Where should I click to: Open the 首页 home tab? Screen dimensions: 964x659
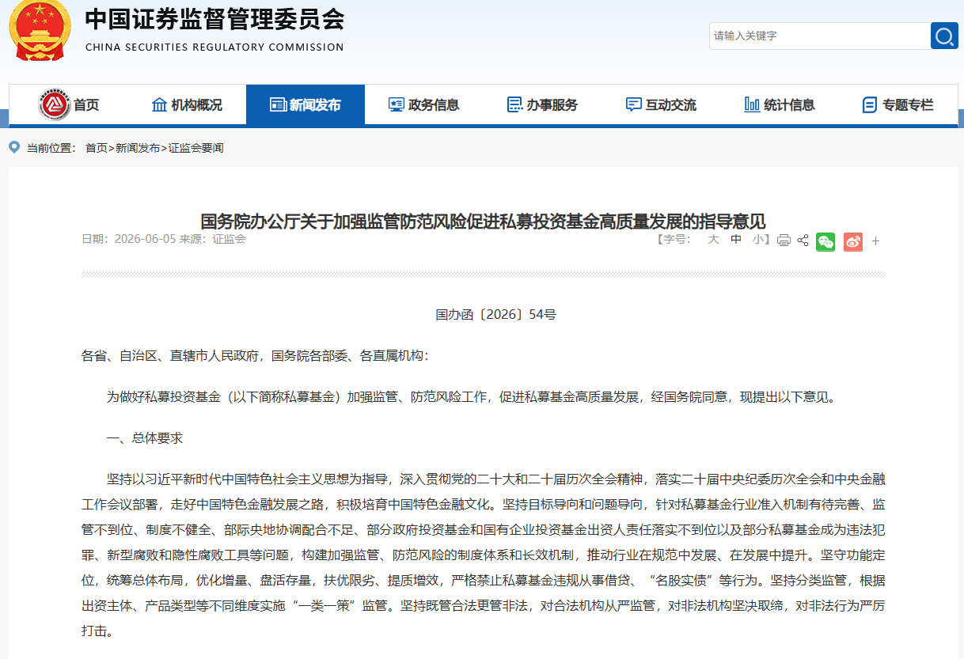tap(68, 104)
